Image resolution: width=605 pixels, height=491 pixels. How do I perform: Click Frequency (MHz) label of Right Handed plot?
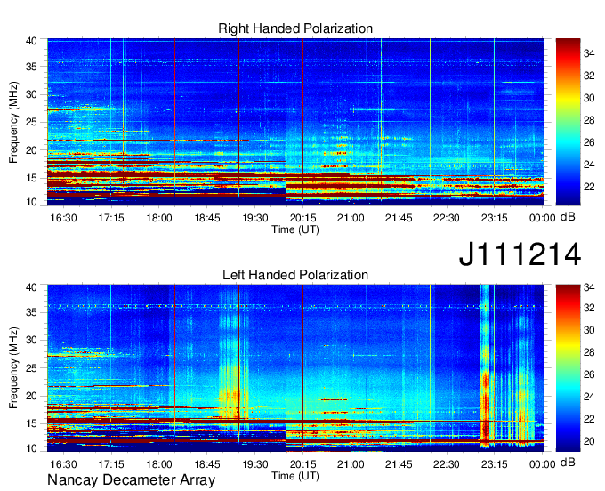(13, 122)
